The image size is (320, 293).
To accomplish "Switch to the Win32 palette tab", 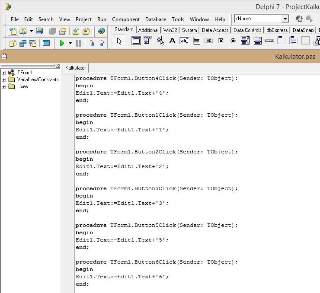I will coord(170,30).
